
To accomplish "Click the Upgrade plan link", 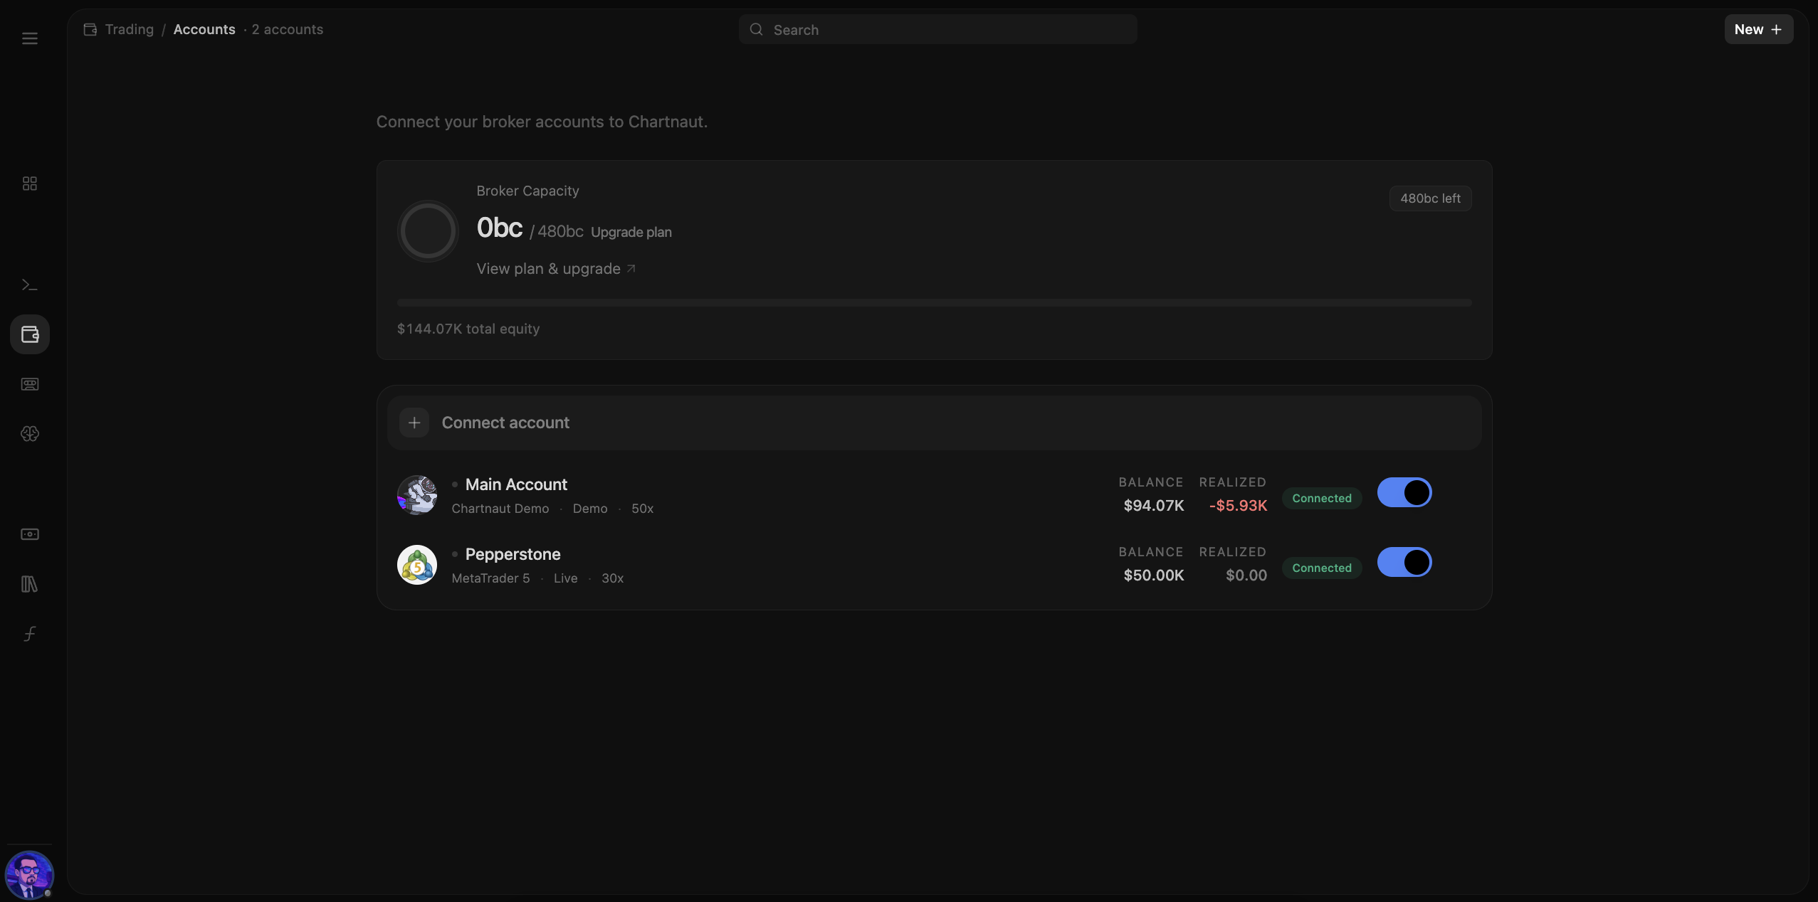I will (x=631, y=232).
